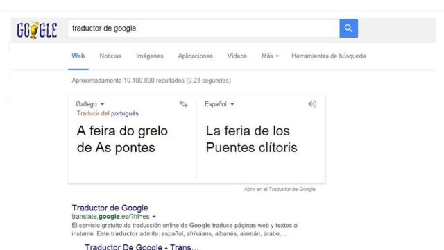
Task: Switch to the Noticias tab
Action: coord(110,56)
